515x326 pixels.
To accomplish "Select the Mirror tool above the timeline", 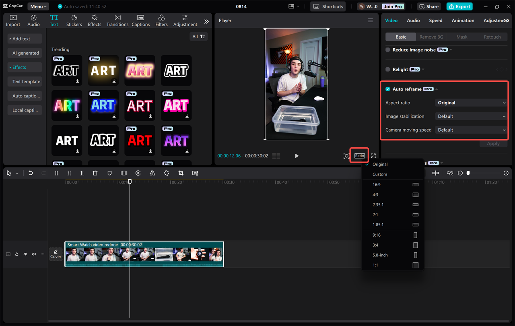I will click(x=152, y=173).
